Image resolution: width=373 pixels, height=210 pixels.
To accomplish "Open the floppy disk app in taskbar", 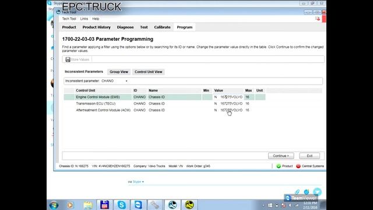I will [x=104, y=205].
